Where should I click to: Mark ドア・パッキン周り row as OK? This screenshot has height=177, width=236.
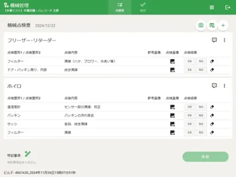189,70
